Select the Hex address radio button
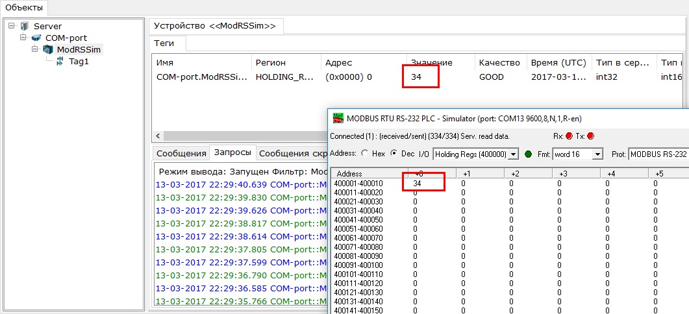This screenshot has height=314, width=689. tap(364, 154)
